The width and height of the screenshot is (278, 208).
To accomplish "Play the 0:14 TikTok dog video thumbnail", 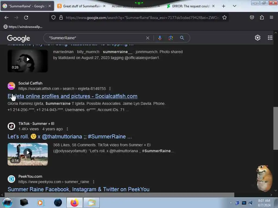I will click(x=28, y=154).
